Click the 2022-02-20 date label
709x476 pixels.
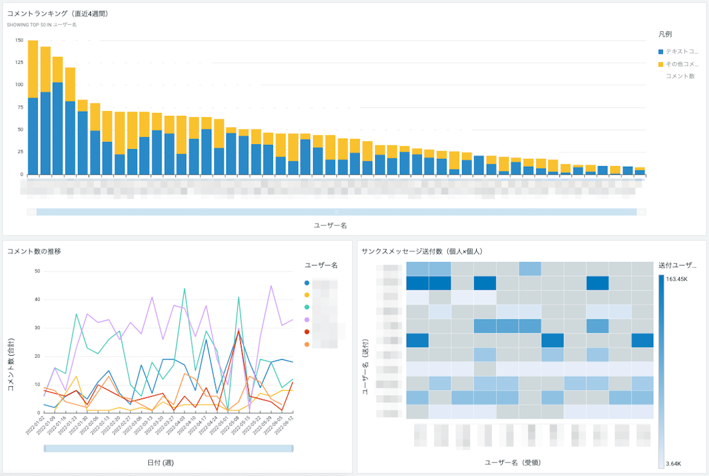[x=111, y=425]
